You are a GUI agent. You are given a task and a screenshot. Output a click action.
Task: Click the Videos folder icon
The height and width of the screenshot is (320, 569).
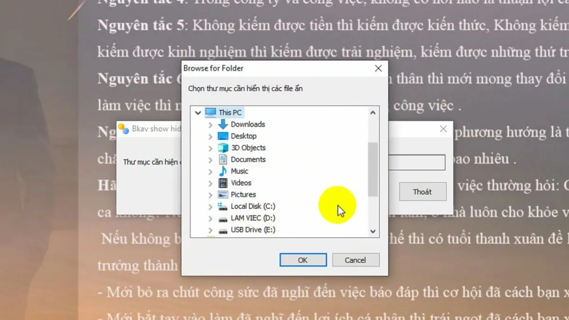pyautogui.click(x=223, y=183)
